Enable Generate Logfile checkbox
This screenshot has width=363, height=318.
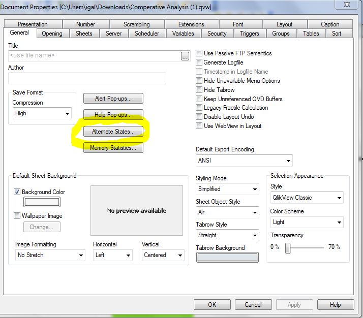click(x=199, y=62)
